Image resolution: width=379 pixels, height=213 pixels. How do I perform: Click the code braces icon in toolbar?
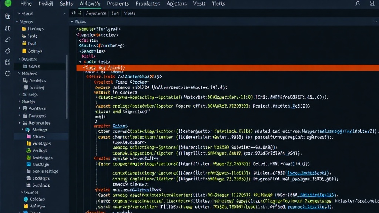click(x=74, y=13)
